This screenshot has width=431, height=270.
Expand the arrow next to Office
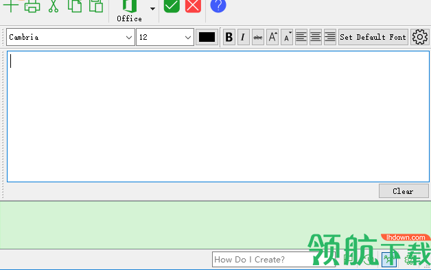(x=152, y=9)
